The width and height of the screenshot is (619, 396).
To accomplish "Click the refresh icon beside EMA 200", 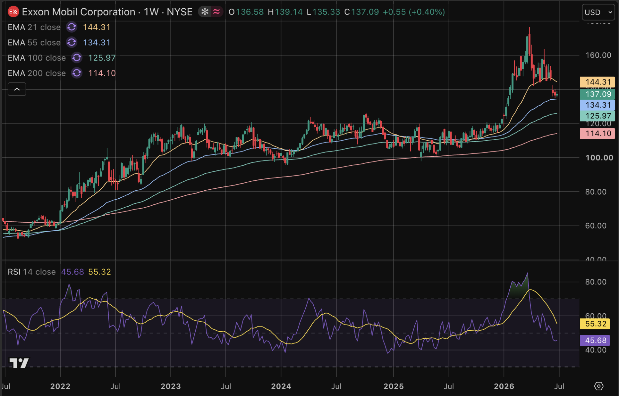I will pos(77,73).
